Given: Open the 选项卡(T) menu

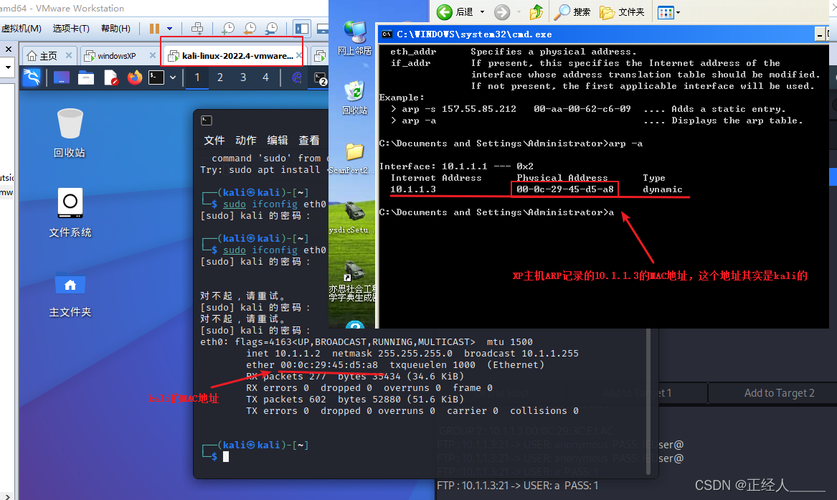Looking at the screenshot, I should (x=71, y=28).
